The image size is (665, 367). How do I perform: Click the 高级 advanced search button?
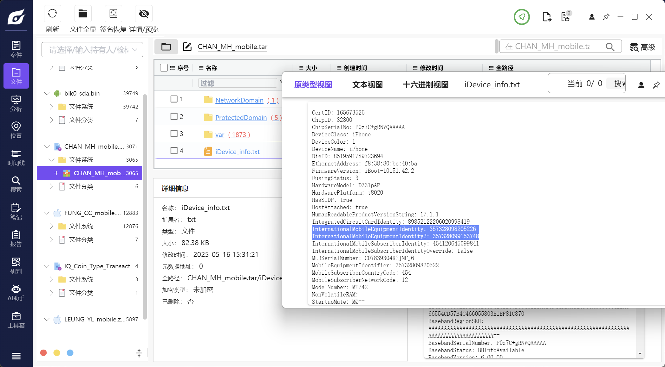642,47
